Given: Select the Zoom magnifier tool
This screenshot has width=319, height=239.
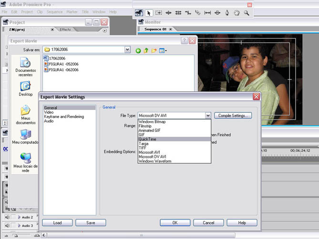Looking at the screenshot, I should click(247, 13).
